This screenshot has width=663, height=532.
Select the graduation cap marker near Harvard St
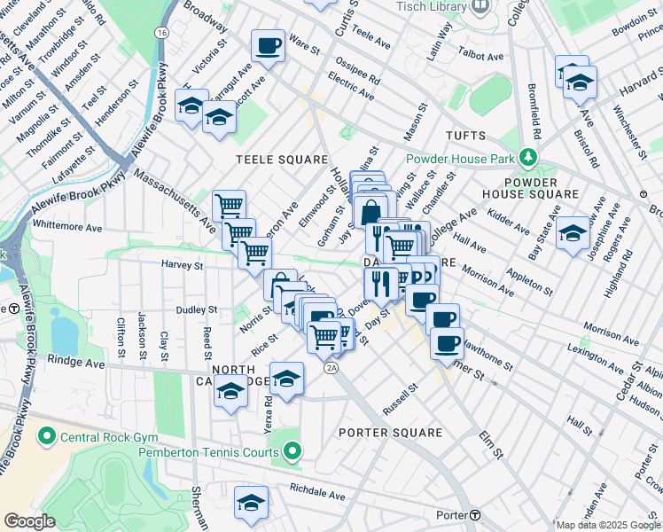581,82
